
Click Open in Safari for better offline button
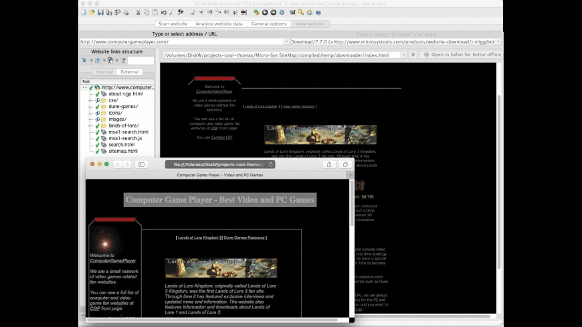(462, 55)
